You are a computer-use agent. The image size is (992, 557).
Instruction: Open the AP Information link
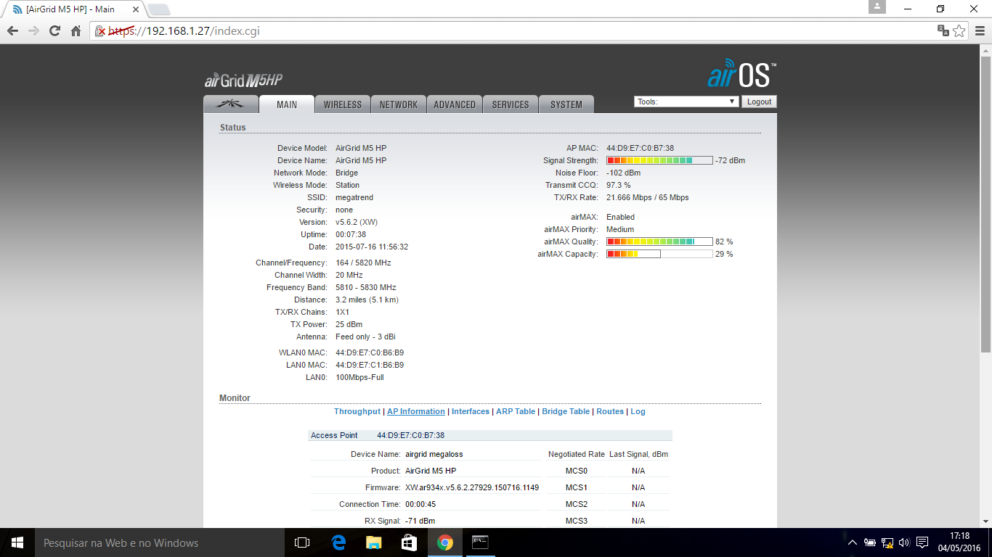pos(416,411)
